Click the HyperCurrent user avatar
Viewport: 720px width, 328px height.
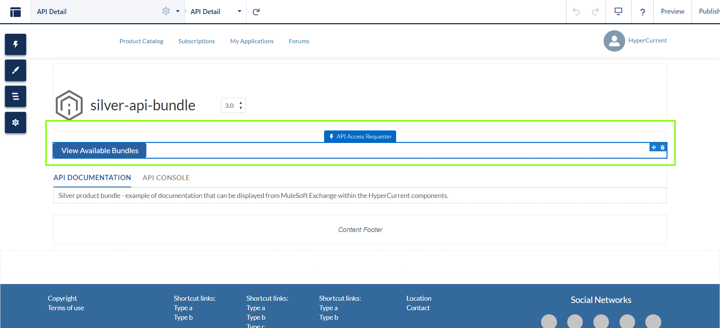(614, 41)
